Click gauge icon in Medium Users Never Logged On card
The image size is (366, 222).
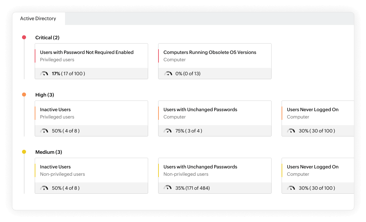(291, 188)
